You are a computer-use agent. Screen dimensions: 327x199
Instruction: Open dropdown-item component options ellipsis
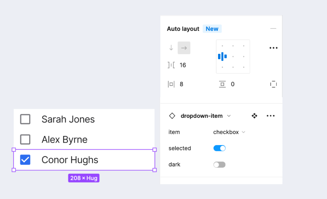(x=270, y=116)
